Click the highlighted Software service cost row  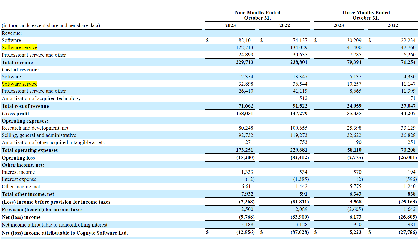click(20, 84)
